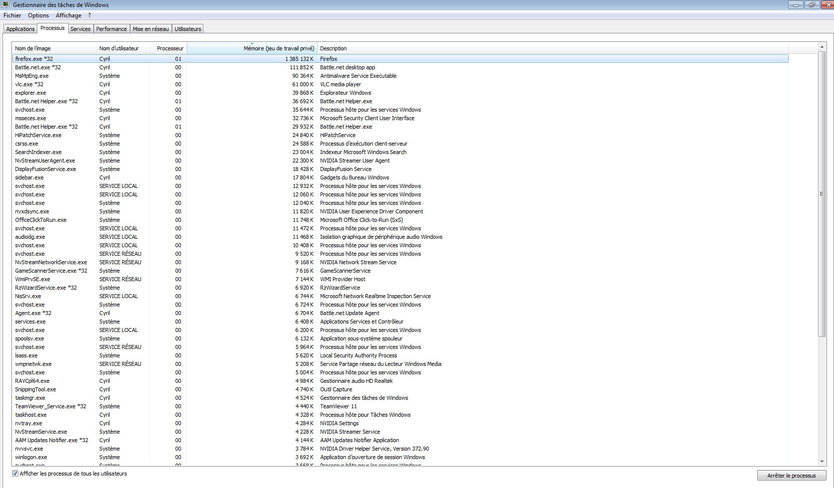Select the TeamViewer_Service.exe *32 process
Viewport: 834px width, 488px height.
[x=50, y=406]
